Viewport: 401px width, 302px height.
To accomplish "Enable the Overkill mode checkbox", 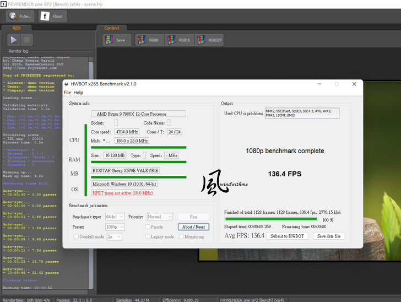I will (x=76, y=237).
